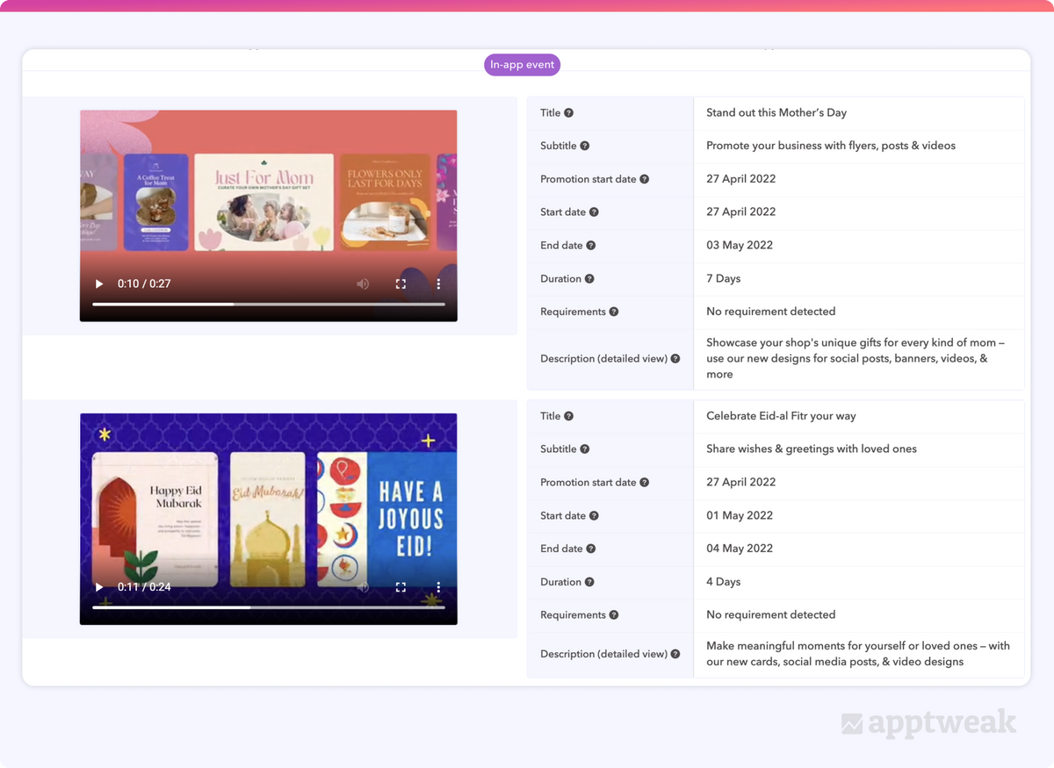Screen dimensions: 1054x768
Task: Open help icon for Start date, Mother's Day event
Action: 594,212
